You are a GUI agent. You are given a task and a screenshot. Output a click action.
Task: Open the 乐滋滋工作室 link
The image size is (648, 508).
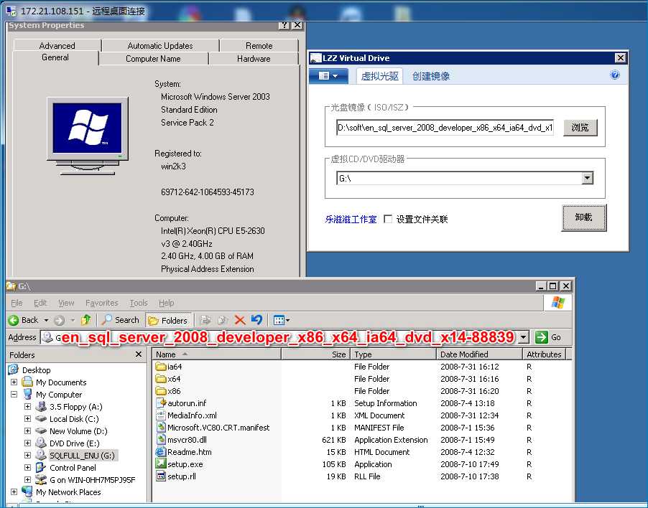pos(351,219)
